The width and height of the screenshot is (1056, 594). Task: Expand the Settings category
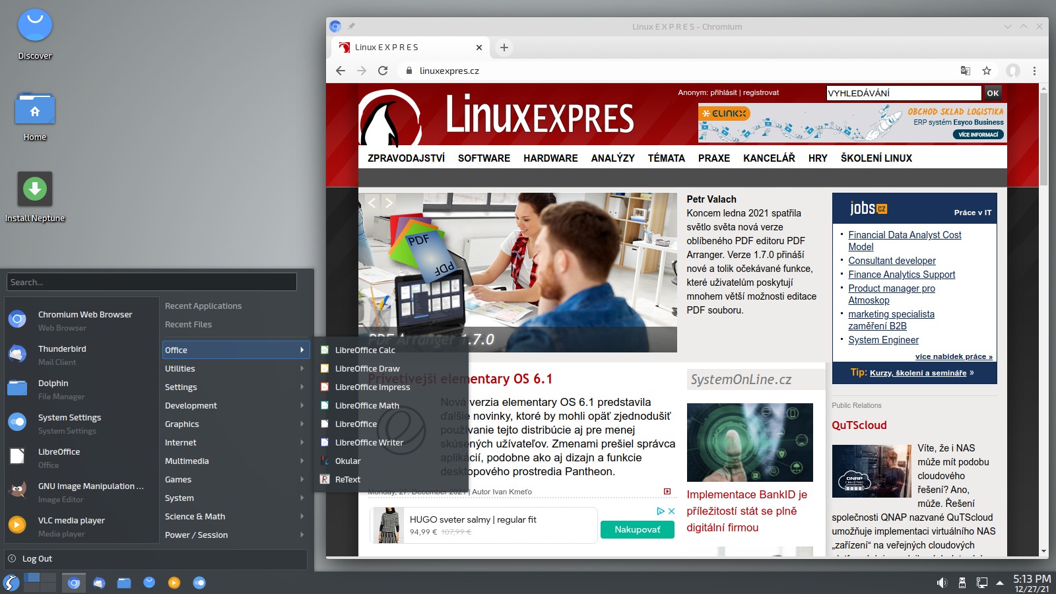coord(236,387)
